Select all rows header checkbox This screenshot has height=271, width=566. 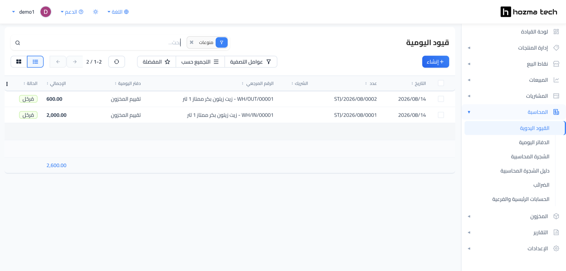[x=441, y=83]
